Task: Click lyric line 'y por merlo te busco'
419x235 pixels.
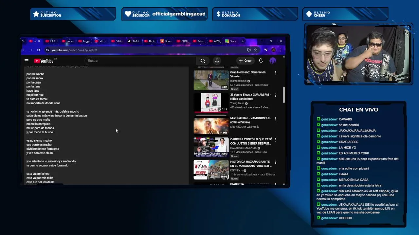Action: (x=40, y=132)
